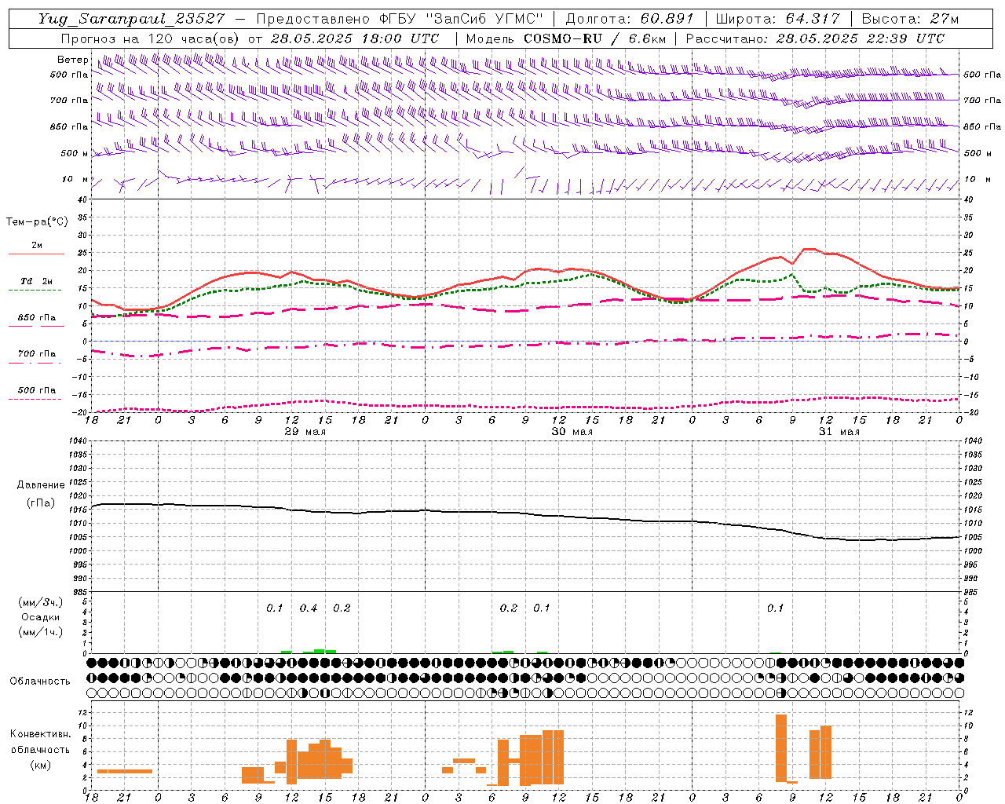Click the '(мм/3ч.)' precipitation unit label
This screenshot has height=804, width=1005.
pos(40,602)
